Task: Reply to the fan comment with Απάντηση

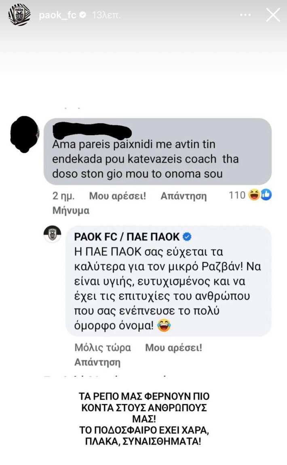Action: 184,196
